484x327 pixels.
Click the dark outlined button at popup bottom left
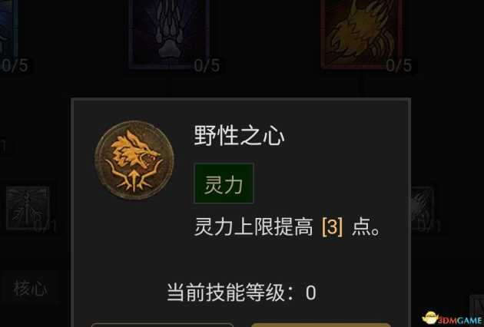coord(162,325)
